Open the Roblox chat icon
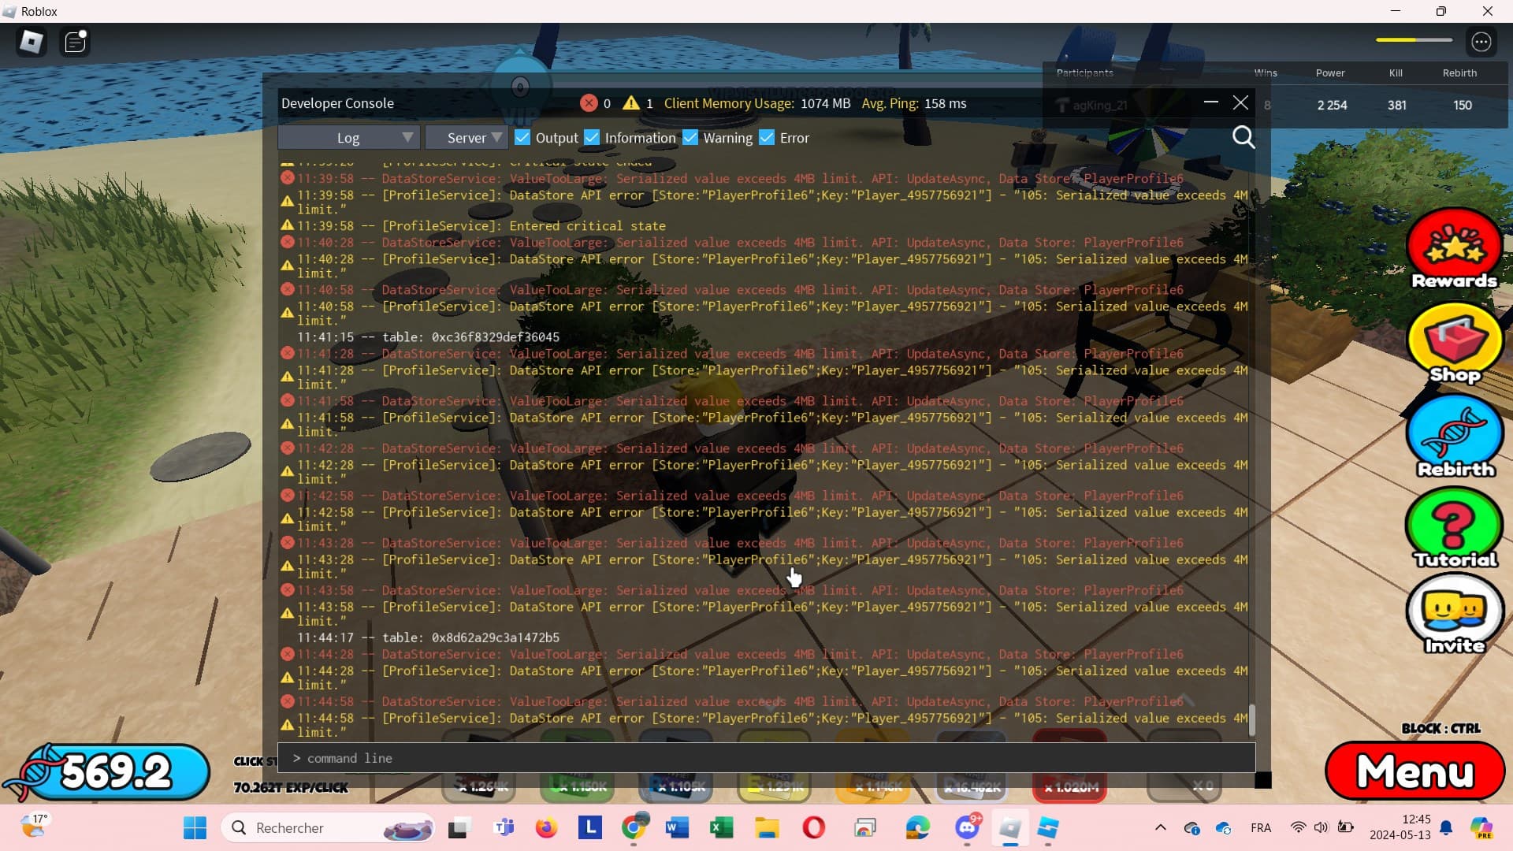This screenshot has height=851, width=1513. [76, 42]
